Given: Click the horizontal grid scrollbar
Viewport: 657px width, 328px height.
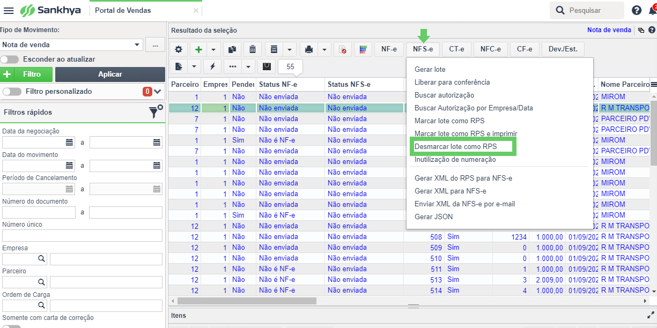Looking at the screenshot, I should (247, 301).
